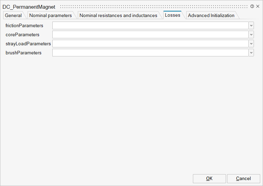Select Nominal resistances and inductances tab
The width and height of the screenshot is (263, 186).
(x=118, y=15)
